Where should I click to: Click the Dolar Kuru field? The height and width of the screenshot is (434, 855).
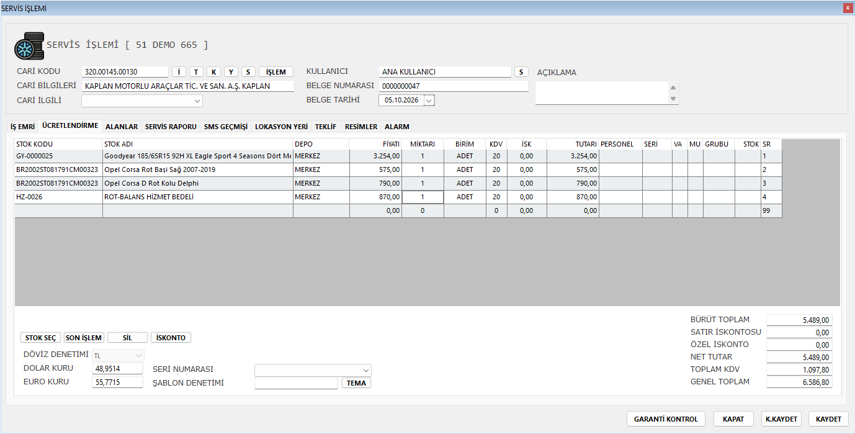117,369
